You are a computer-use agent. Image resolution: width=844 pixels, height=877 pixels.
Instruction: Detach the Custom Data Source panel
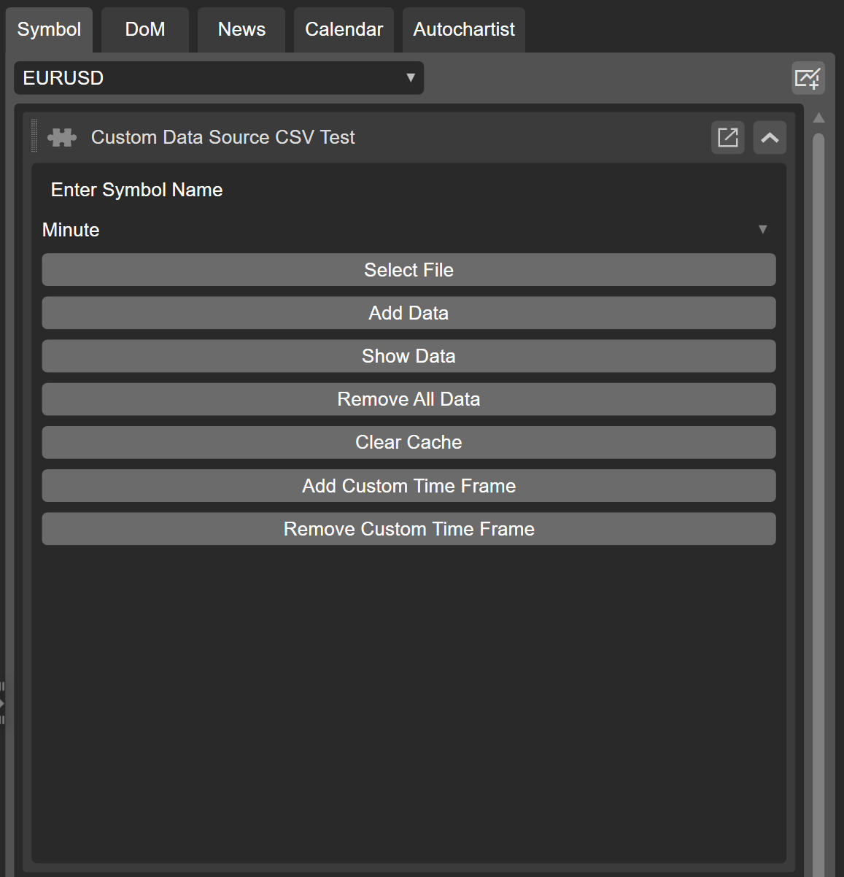pyautogui.click(x=727, y=137)
